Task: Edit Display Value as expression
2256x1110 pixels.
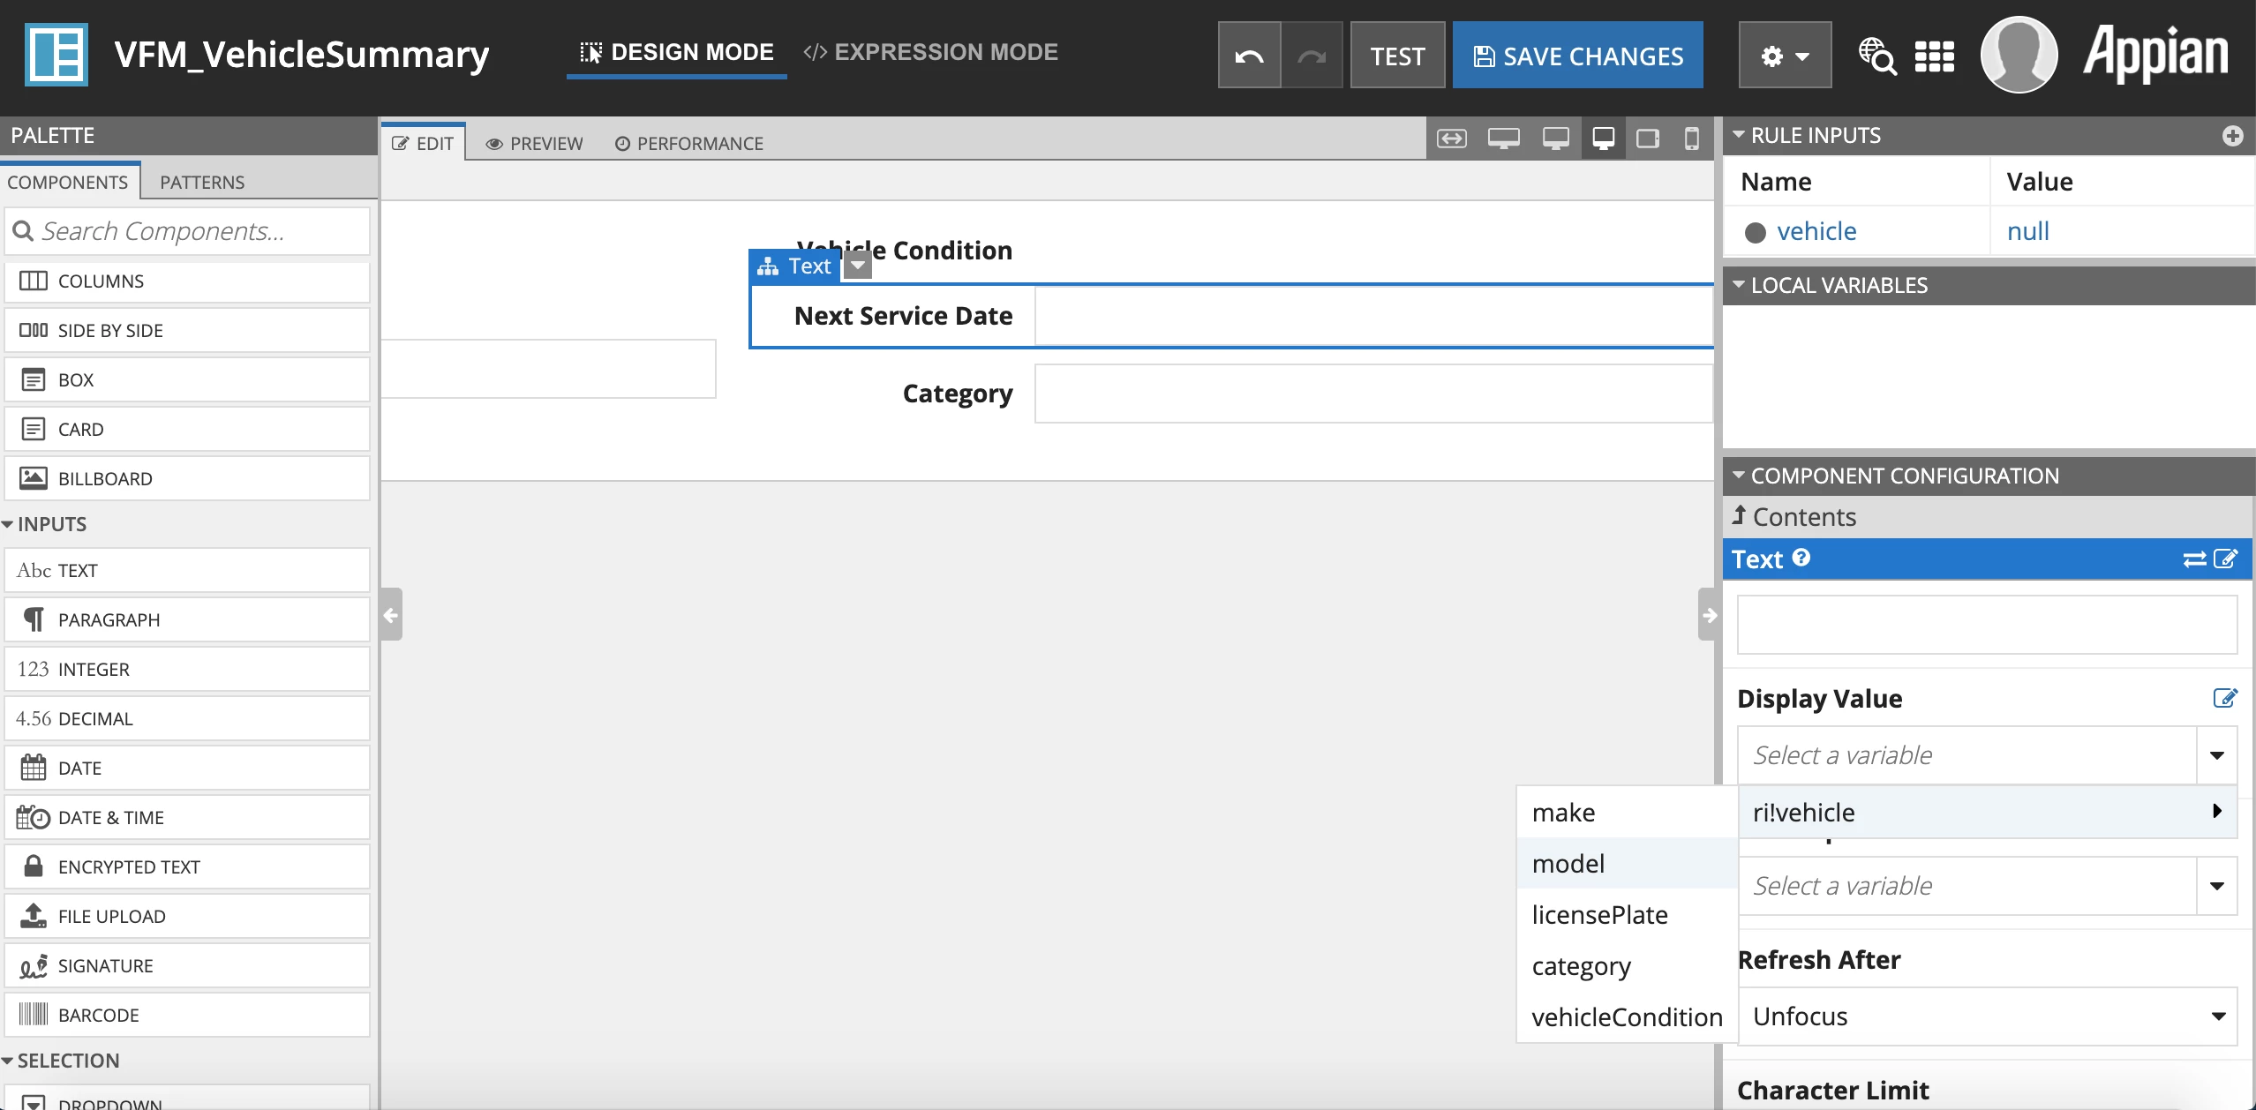Action: tap(2225, 698)
